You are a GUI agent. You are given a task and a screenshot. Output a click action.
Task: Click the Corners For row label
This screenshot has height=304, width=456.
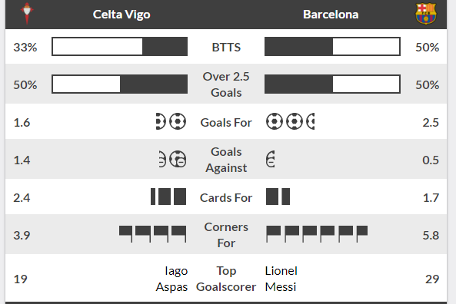click(226, 235)
